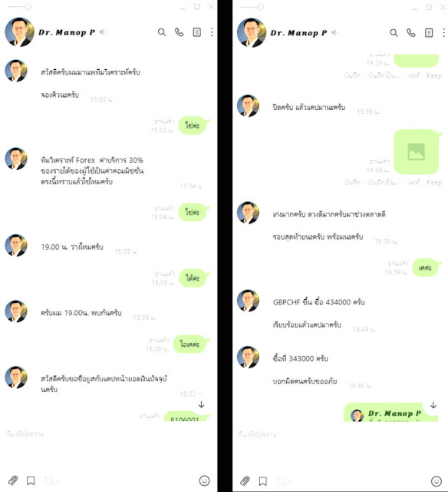The width and height of the screenshot is (448, 492).
Task: Search messages in left chat window
Action: [x=162, y=32]
